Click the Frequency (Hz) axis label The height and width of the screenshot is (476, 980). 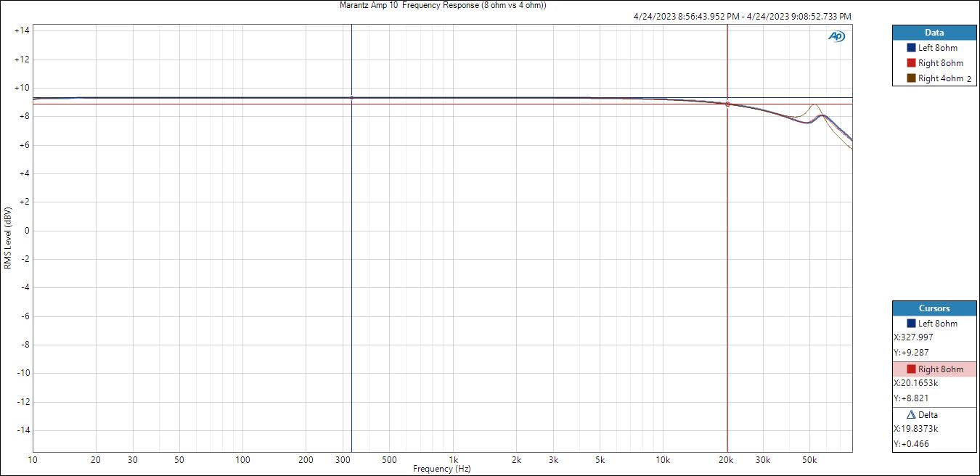[x=441, y=469]
